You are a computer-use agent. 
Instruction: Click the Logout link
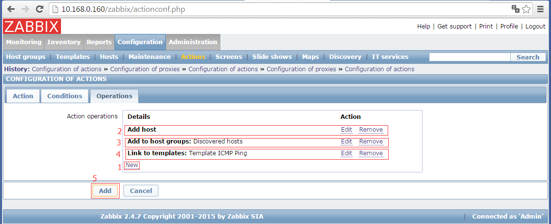click(536, 27)
